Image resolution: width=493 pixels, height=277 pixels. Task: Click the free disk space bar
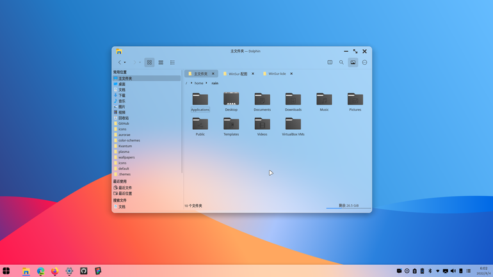coord(348,208)
